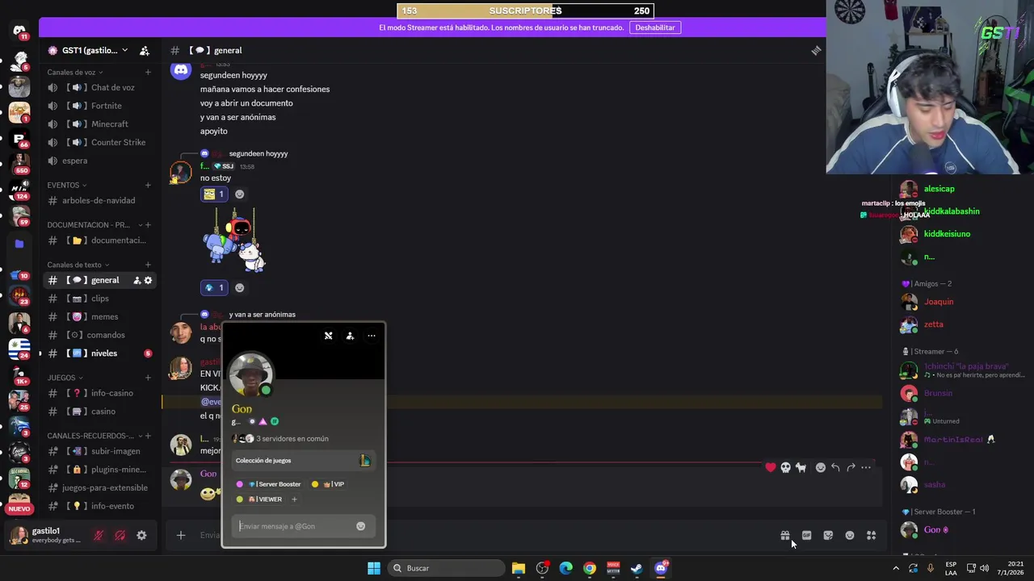The image size is (1034, 581).
Task: Join Fortnite voice channel
Action: [100, 106]
